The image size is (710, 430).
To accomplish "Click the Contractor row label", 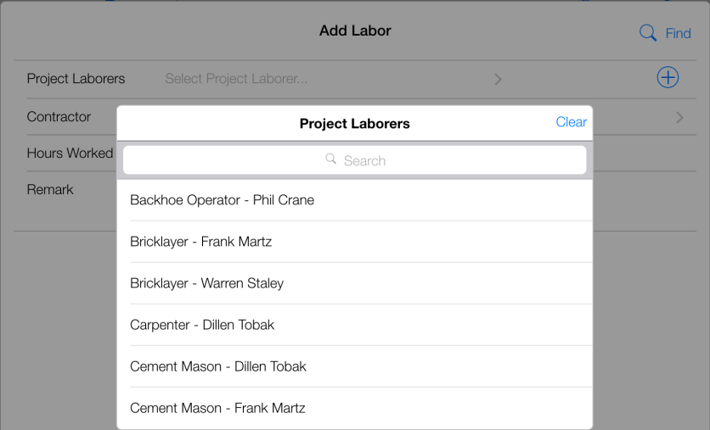I will [x=59, y=116].
